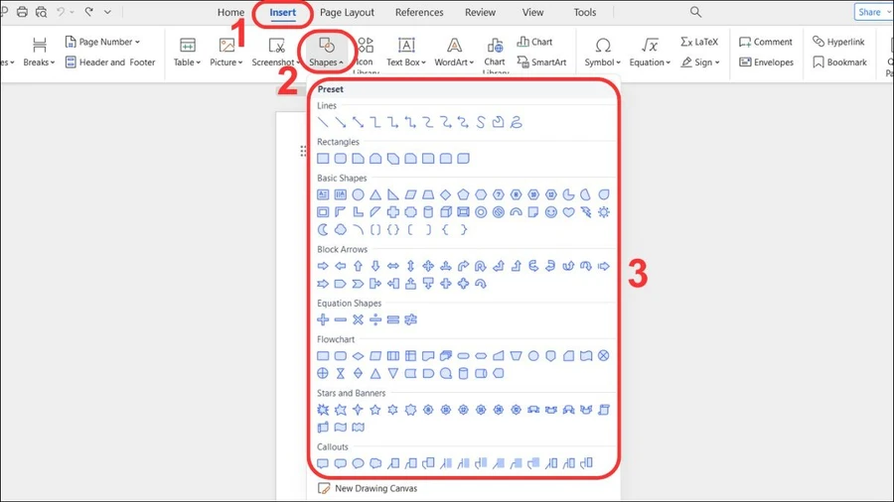Go to the References tab

pyautogui.click(x=419, y=13)
